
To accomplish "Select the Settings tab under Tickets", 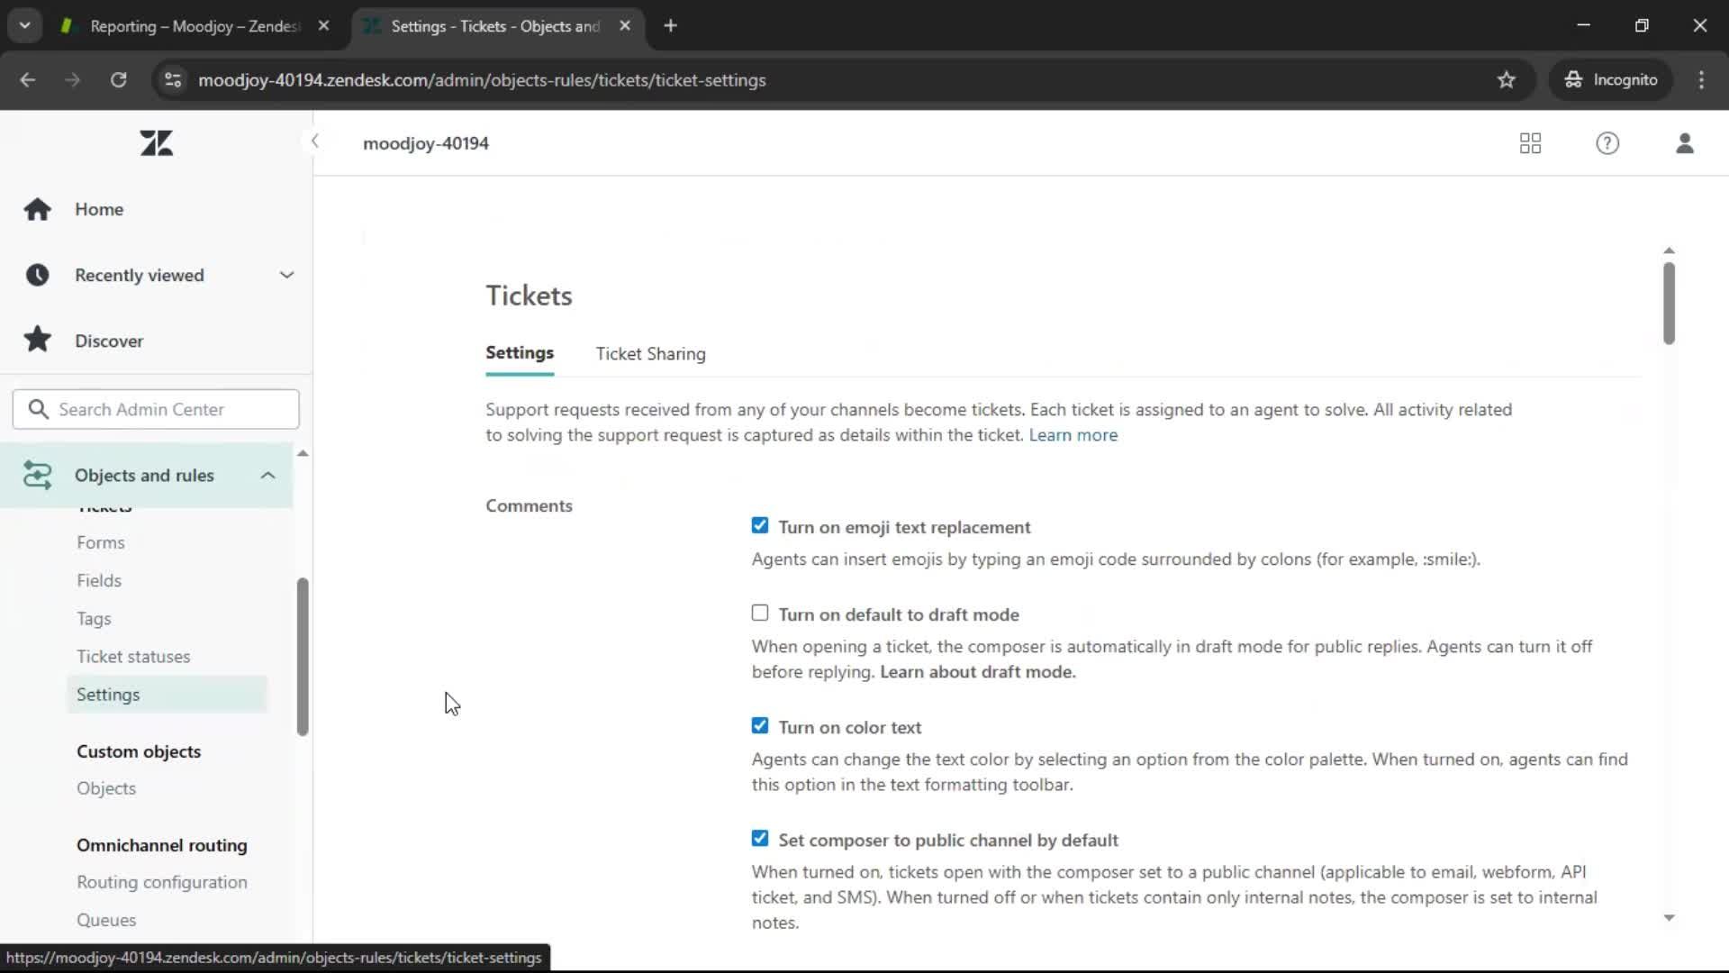I will pyautogui.click(x=520, y=353).
